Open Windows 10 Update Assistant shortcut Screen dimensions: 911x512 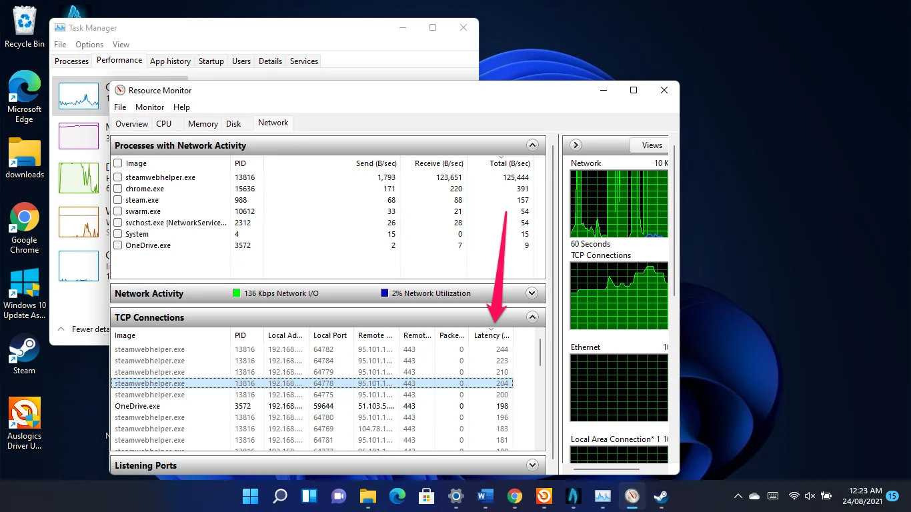click(x=25, y=294)
